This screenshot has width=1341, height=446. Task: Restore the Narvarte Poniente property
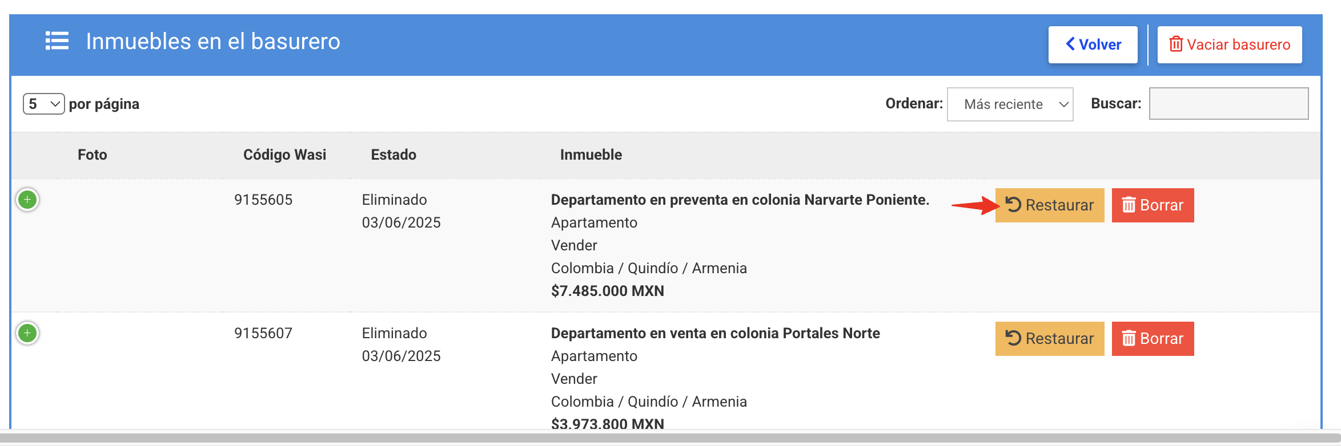pyautogui.click(x=1050, y=205)
